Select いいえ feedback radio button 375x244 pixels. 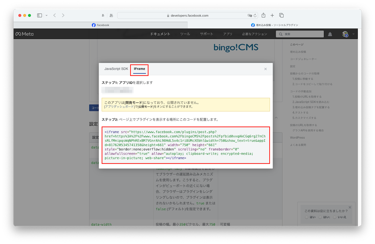tap(334, 217)
